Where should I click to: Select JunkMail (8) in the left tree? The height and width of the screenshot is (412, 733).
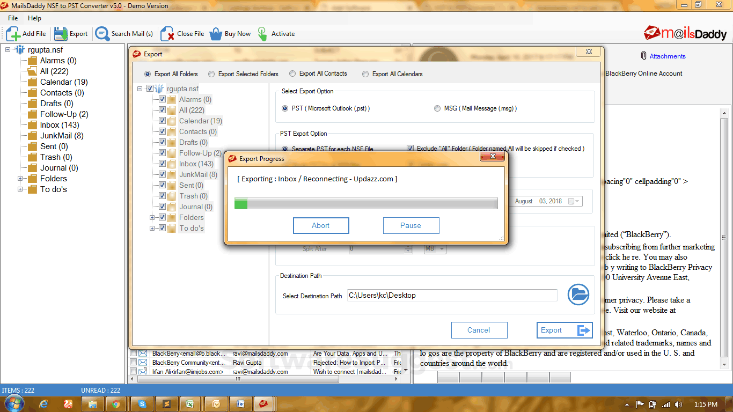62,136
